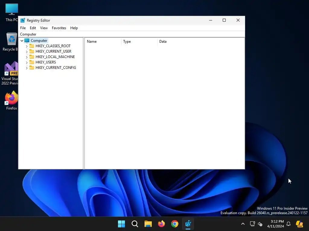Expand HKEY_CURRENT_USER key
Viewport: 309px width, 231px height.
coord(27,52)
